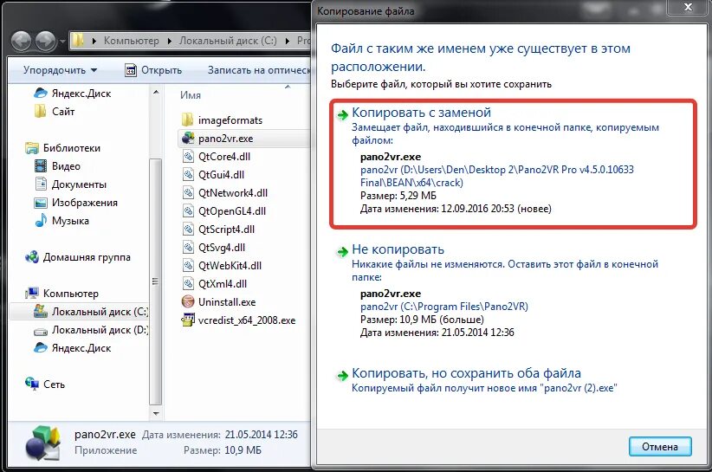Click Дата изменения: 12.09.2016 20:53 text

click(456, 209)
